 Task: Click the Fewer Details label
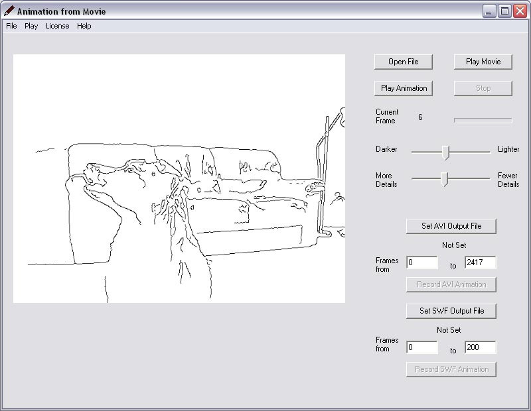tap(508, 180)
